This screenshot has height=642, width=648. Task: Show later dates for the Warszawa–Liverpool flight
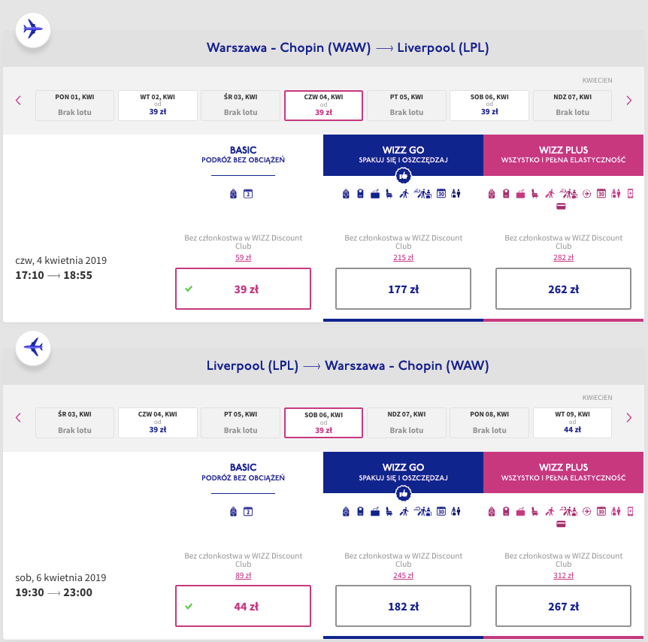point(629,100)
